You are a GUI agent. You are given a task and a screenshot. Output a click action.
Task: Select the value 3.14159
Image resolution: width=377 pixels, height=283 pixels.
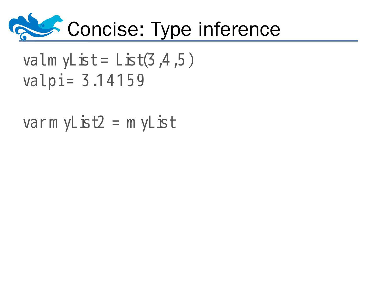(113, 81)
